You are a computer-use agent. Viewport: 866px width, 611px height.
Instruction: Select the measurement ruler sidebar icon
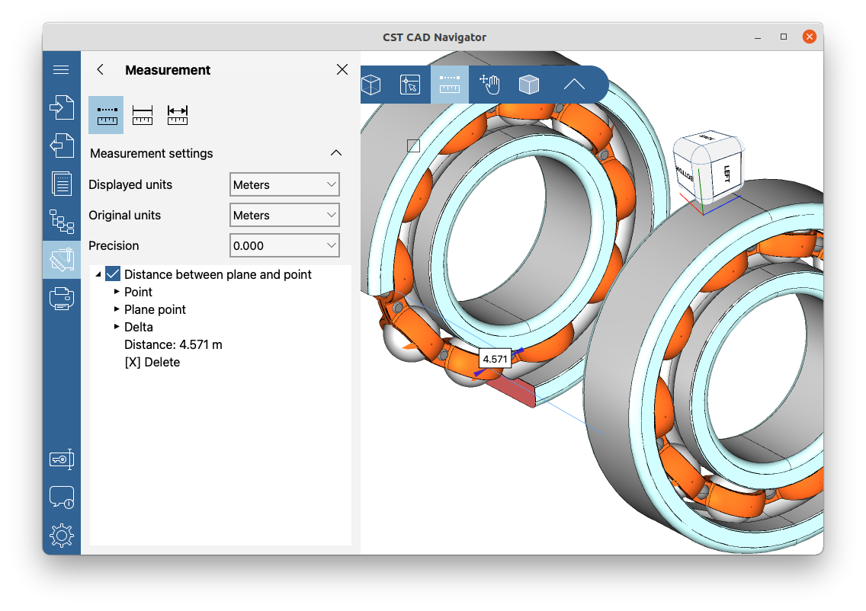(61, 260)
